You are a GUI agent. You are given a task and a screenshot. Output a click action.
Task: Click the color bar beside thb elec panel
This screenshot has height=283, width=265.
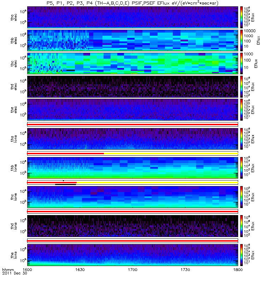241,40
